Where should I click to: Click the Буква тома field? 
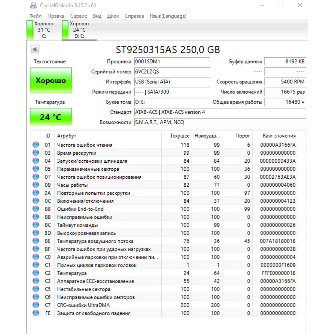point(172,102)
